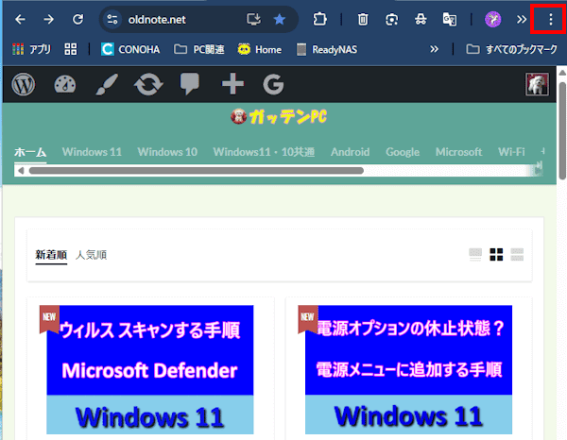The height and width of the screenshot is (440, 567).
Task: Click the screenshot capture extension icon
Action: click(x=391, y=19)
